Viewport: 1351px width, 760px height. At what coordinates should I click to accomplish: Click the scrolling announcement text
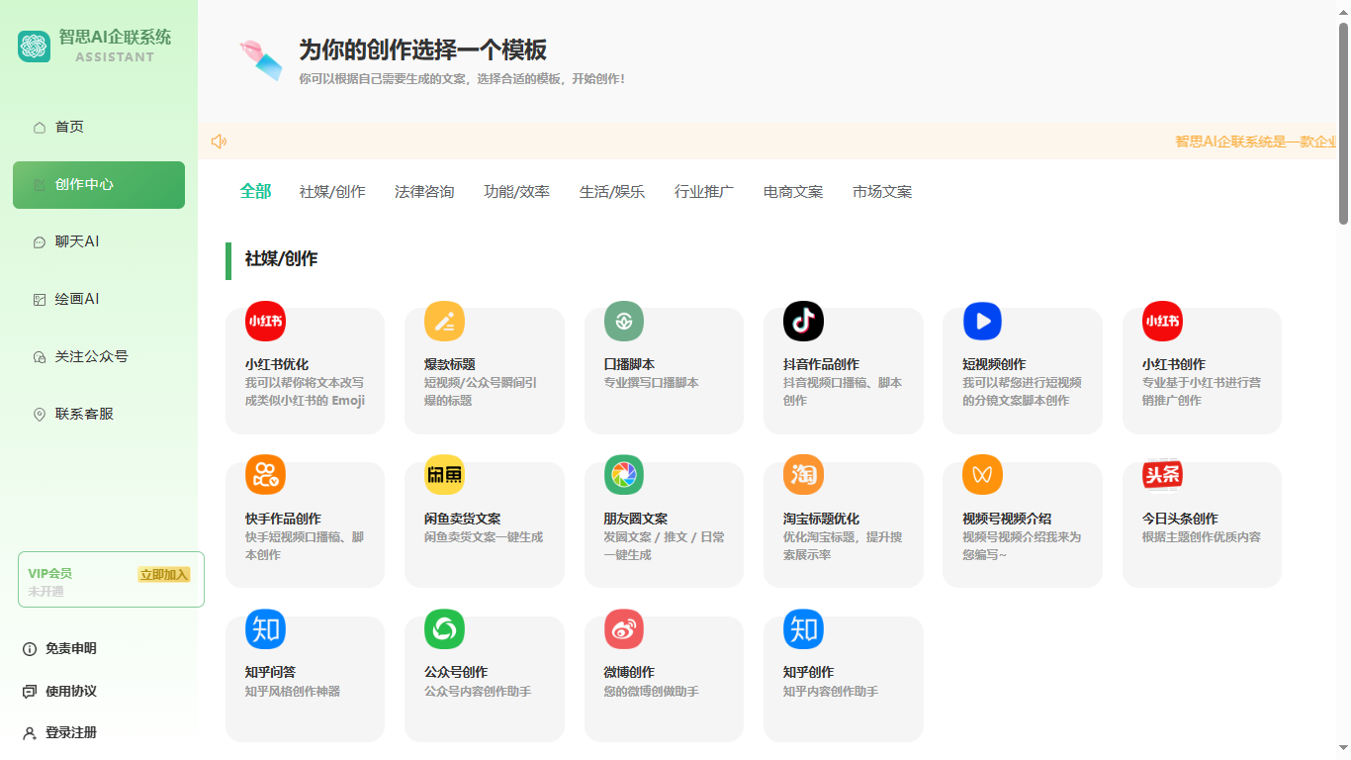pyautogui.click(x=1256, y=142)
